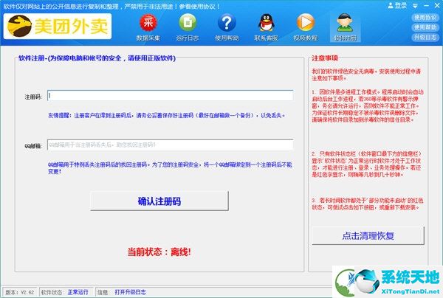The image size is (443, 298).
Task: Click the QQ邮箱 field label
Action: [x=33, y=146]
